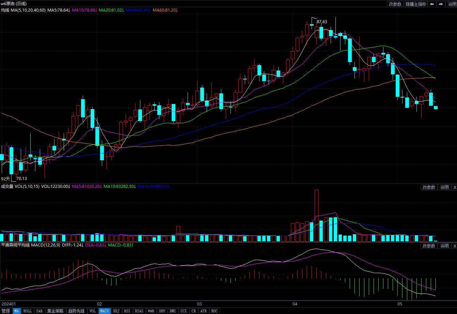457x314 pixels.
Task: Click the 成交量 VOL(5,10,15) label
Action: tap(20, 186)
